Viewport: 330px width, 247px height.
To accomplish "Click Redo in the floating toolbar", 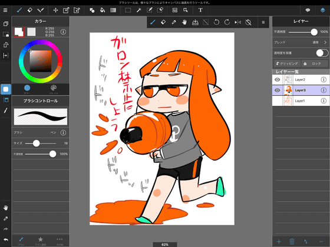I will pyautogui.click(x=227, y=22).
